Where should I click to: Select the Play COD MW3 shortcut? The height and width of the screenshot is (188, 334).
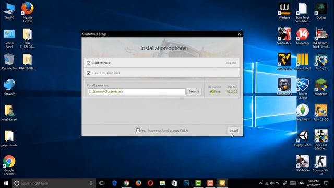coord(321,139)
